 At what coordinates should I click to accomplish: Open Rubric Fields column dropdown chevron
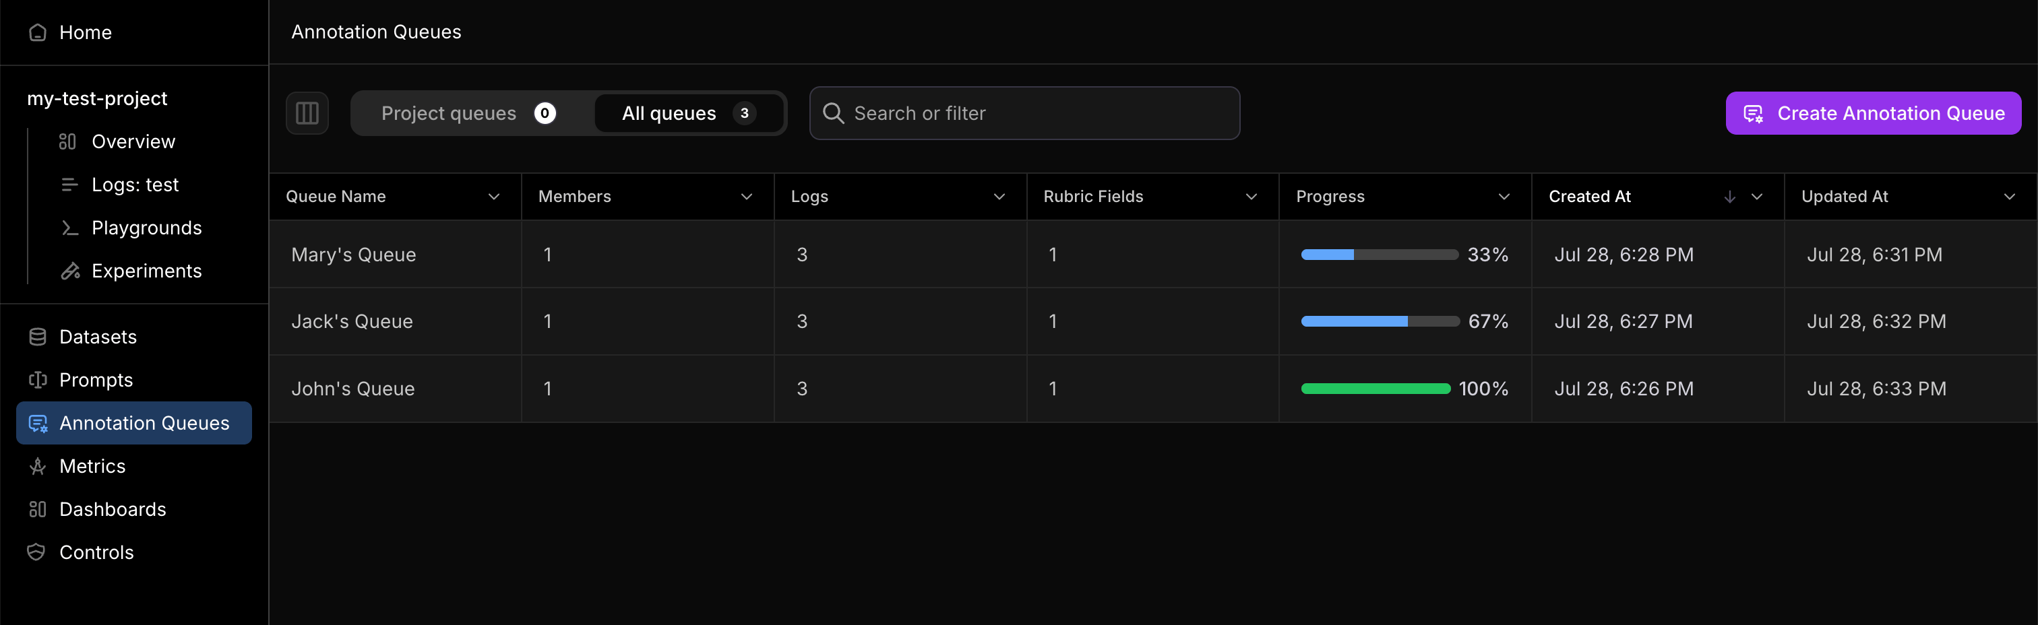coord(1252,197)
